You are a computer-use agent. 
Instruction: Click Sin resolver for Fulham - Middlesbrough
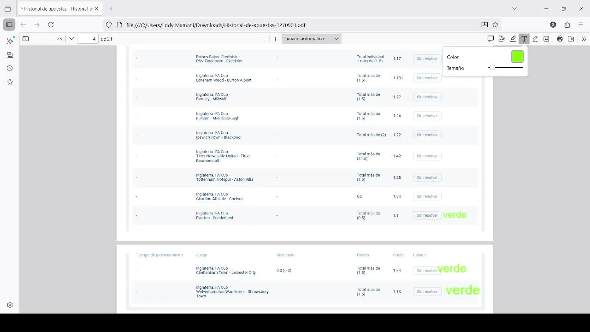tap(427, 116)
